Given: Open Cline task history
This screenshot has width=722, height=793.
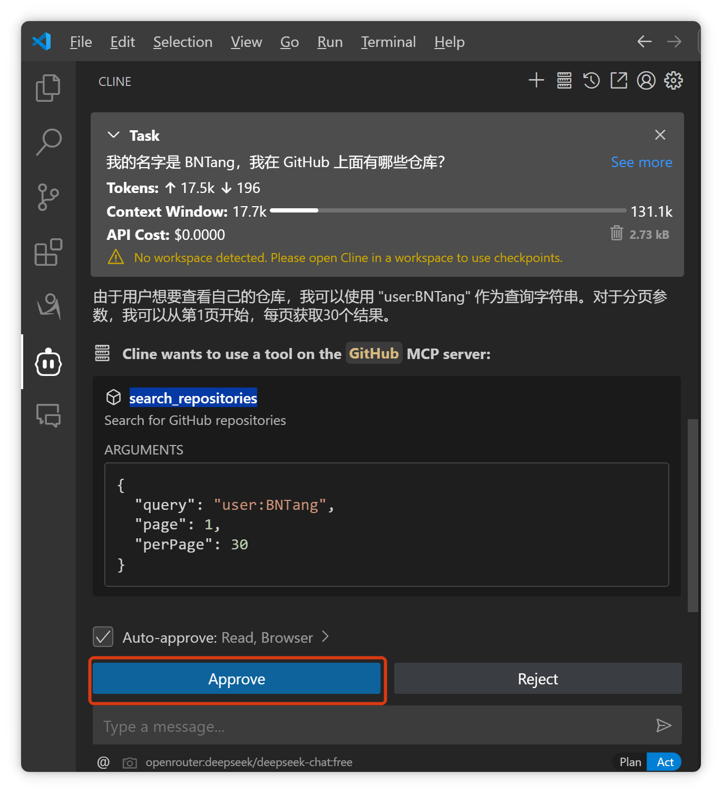Looking at the screenshot, I should 591,80.
